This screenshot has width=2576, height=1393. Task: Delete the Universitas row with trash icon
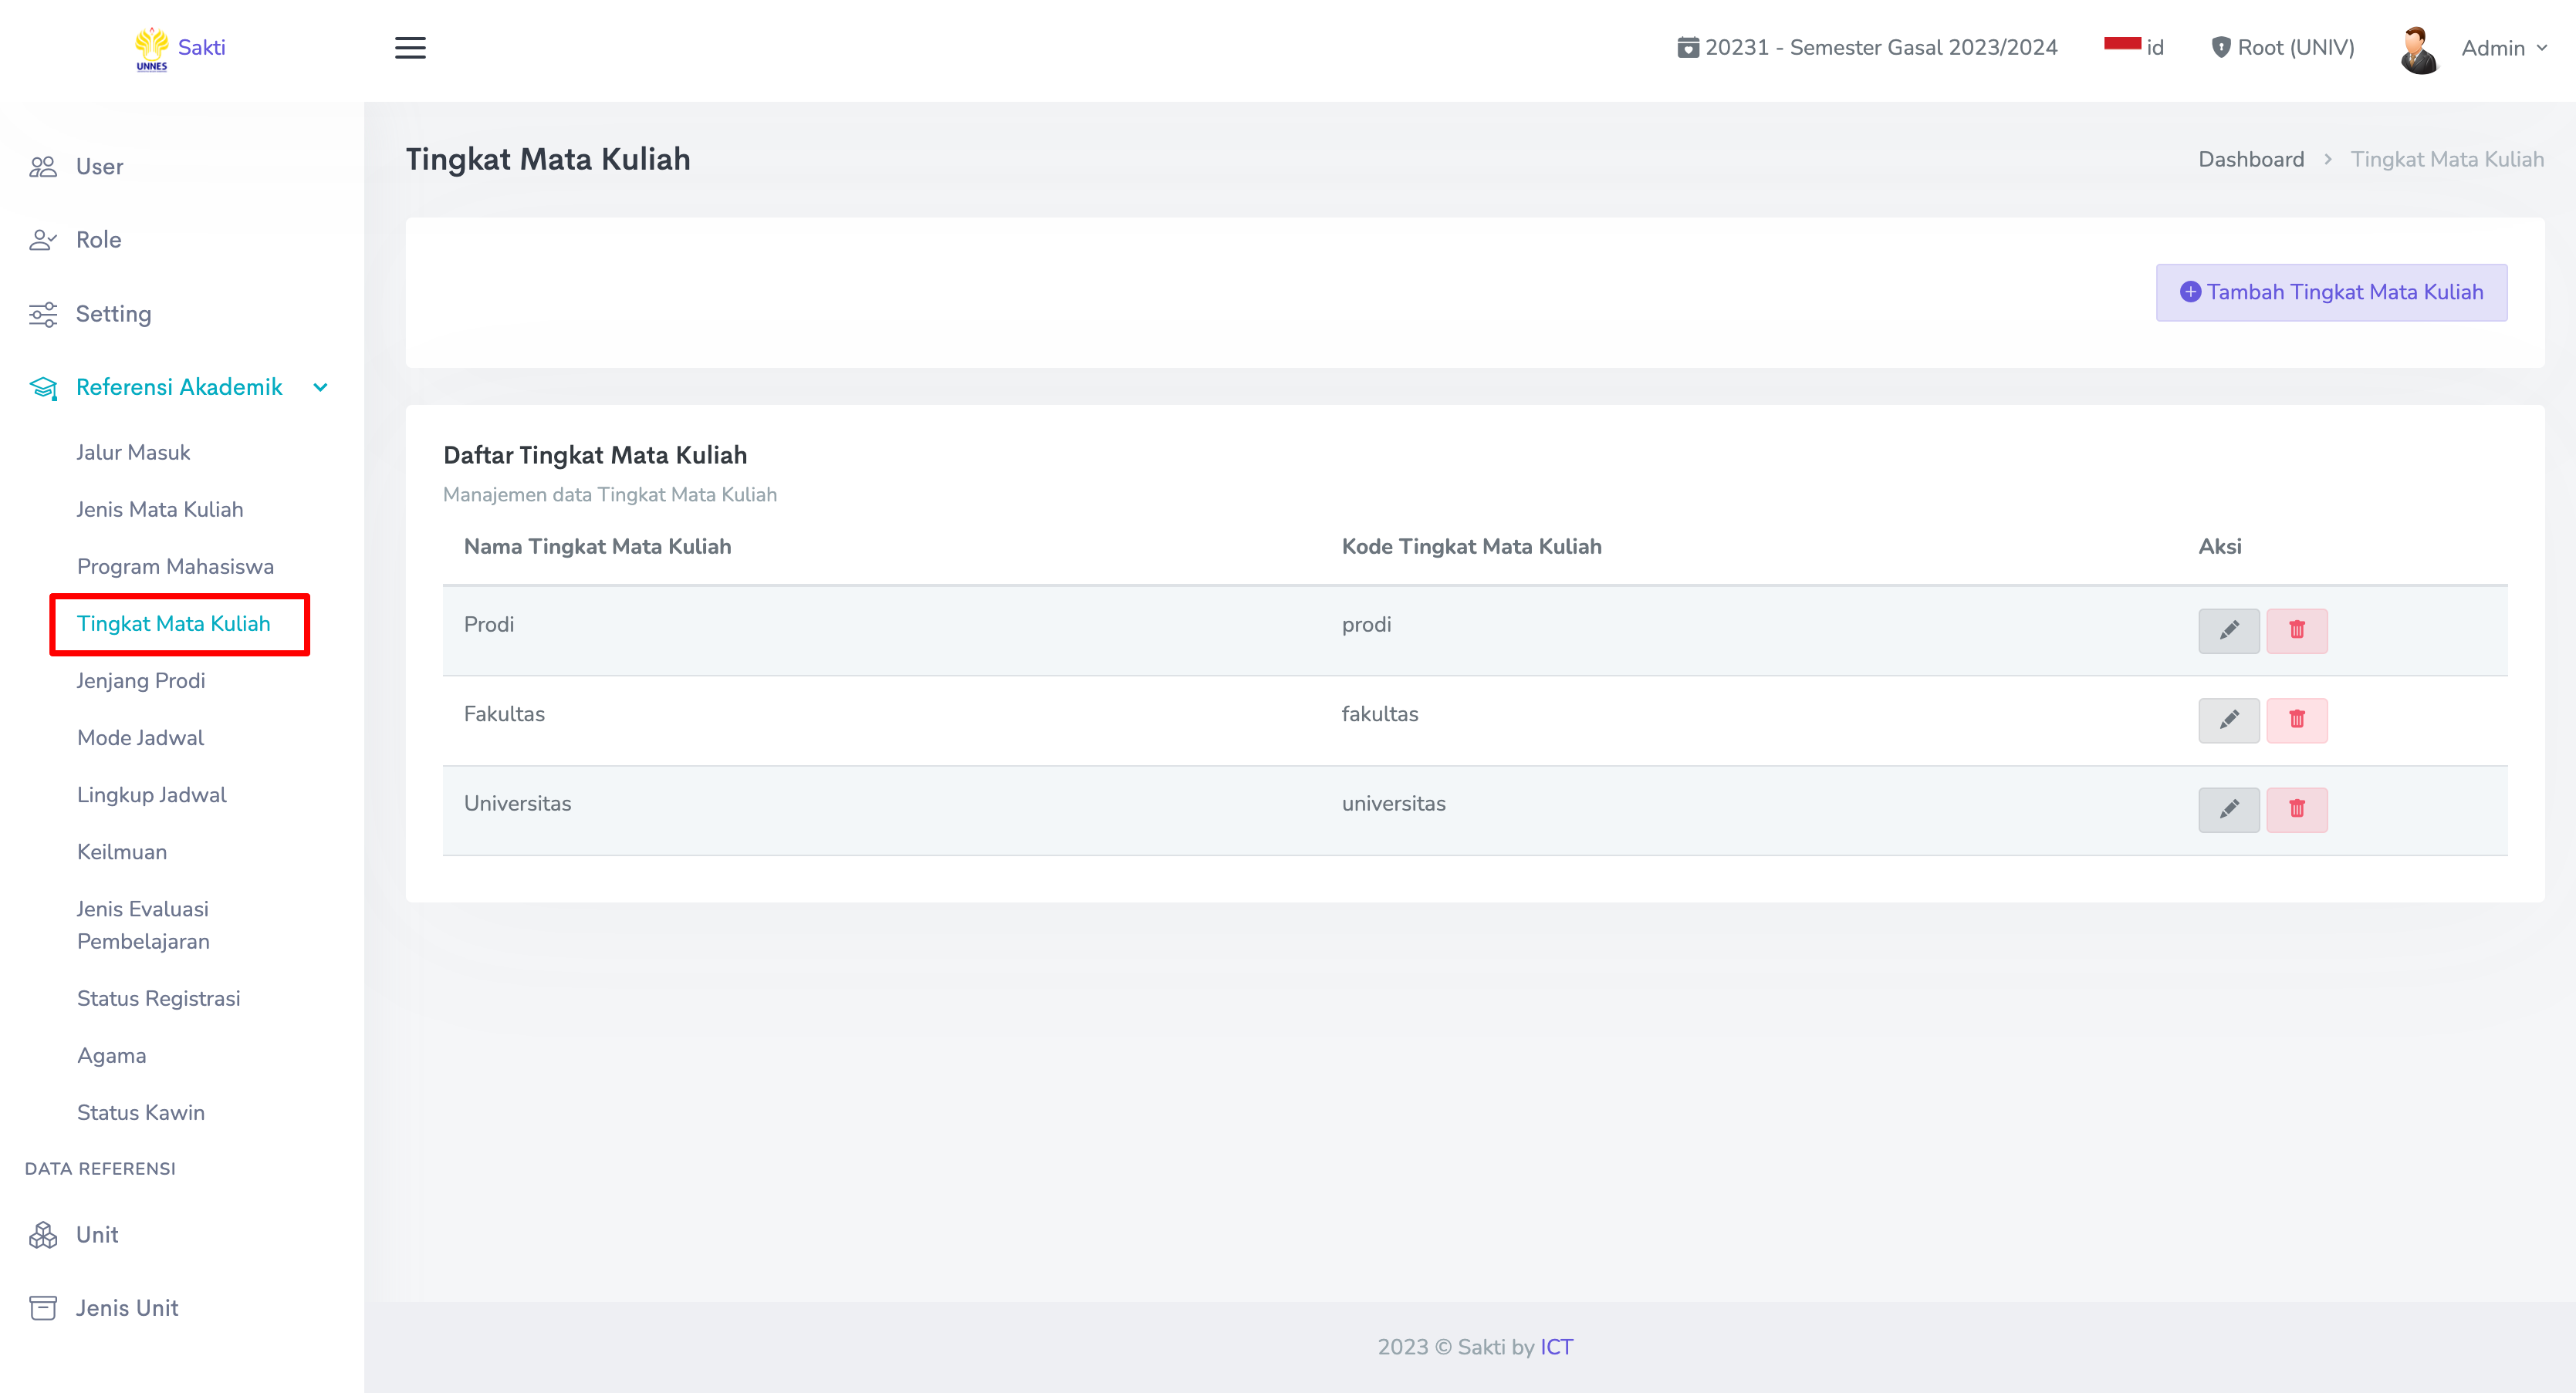click(2296, 809)
